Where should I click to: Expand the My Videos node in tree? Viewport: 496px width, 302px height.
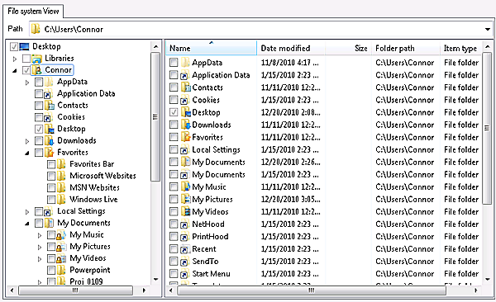[40, 259]
